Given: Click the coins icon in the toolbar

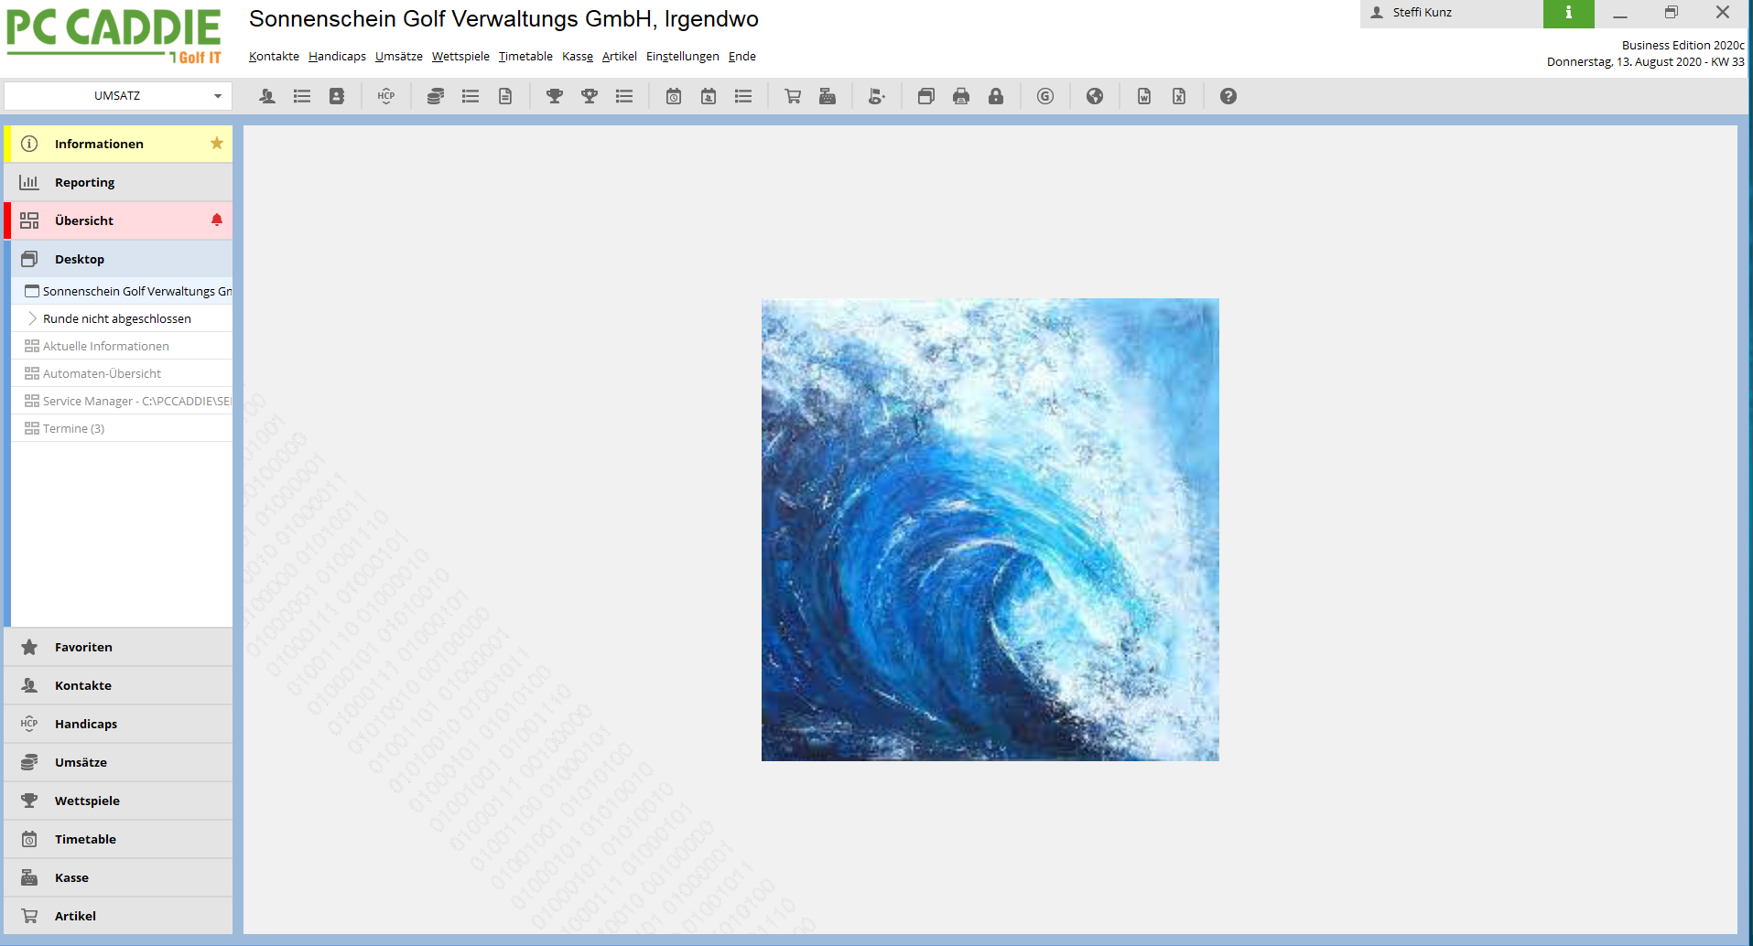Looking at the screenshot, I should coord(436,96).
